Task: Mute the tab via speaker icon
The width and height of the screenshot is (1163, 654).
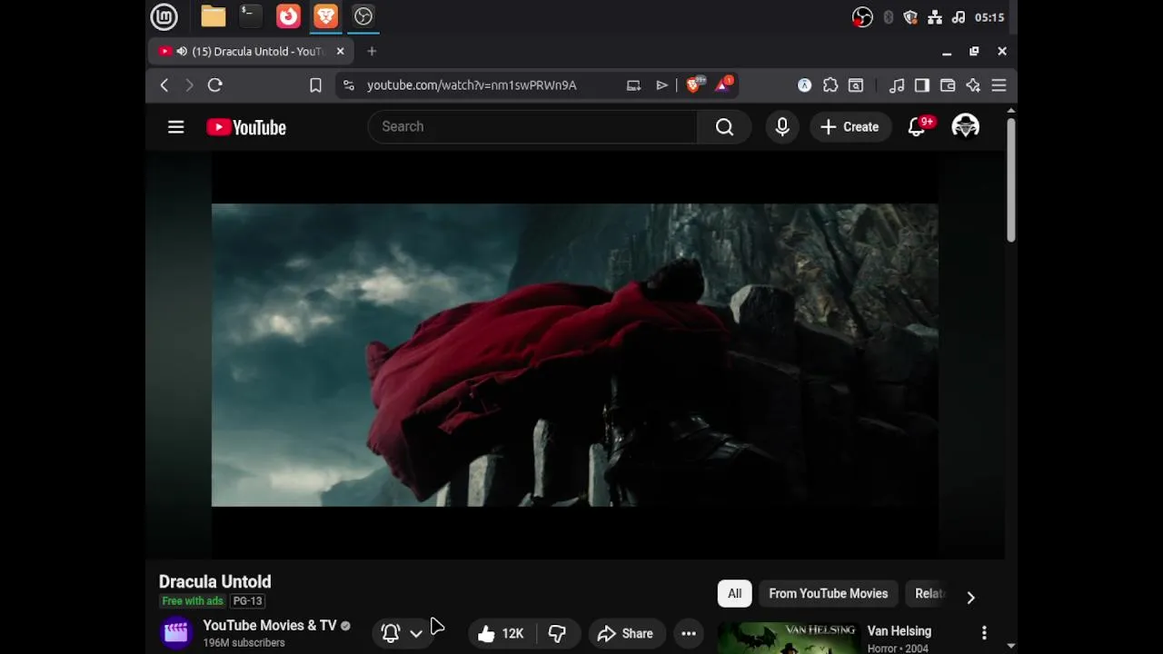Action: click(x=182, y=52)
